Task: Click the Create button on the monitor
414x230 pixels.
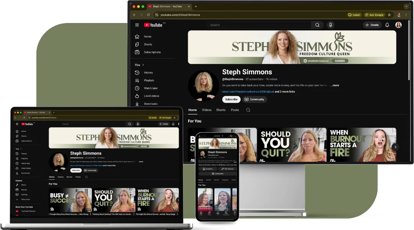Action: pyautogui.click(x=372, y=25)
